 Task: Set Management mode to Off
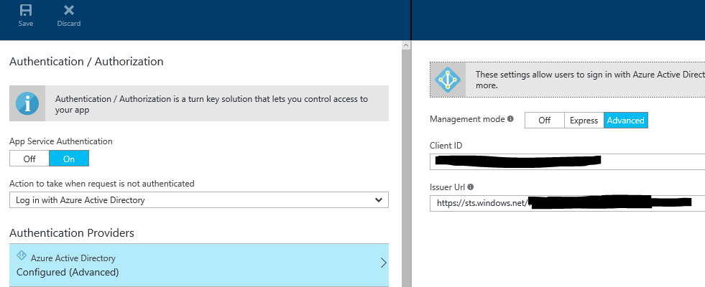(x=544, y=121)
